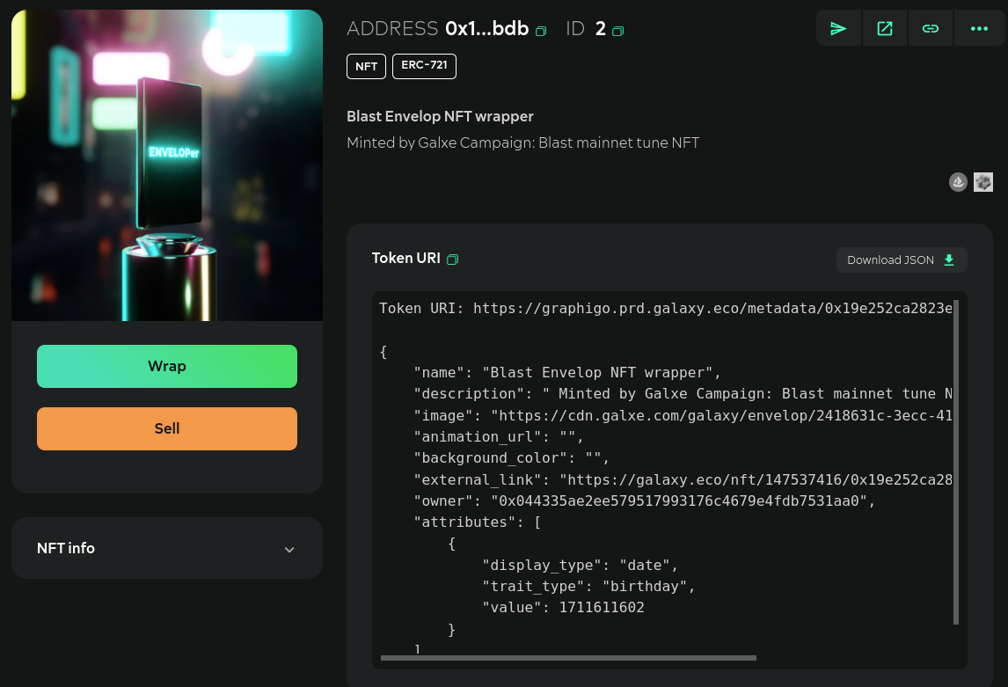Click the ENVELOPer NFT image
Viewport: 1008px width, 687px height.
[x=167, y=165]
